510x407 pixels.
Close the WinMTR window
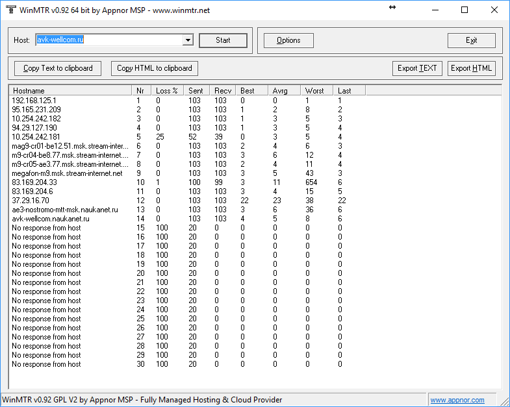click(x=494, y=10)
